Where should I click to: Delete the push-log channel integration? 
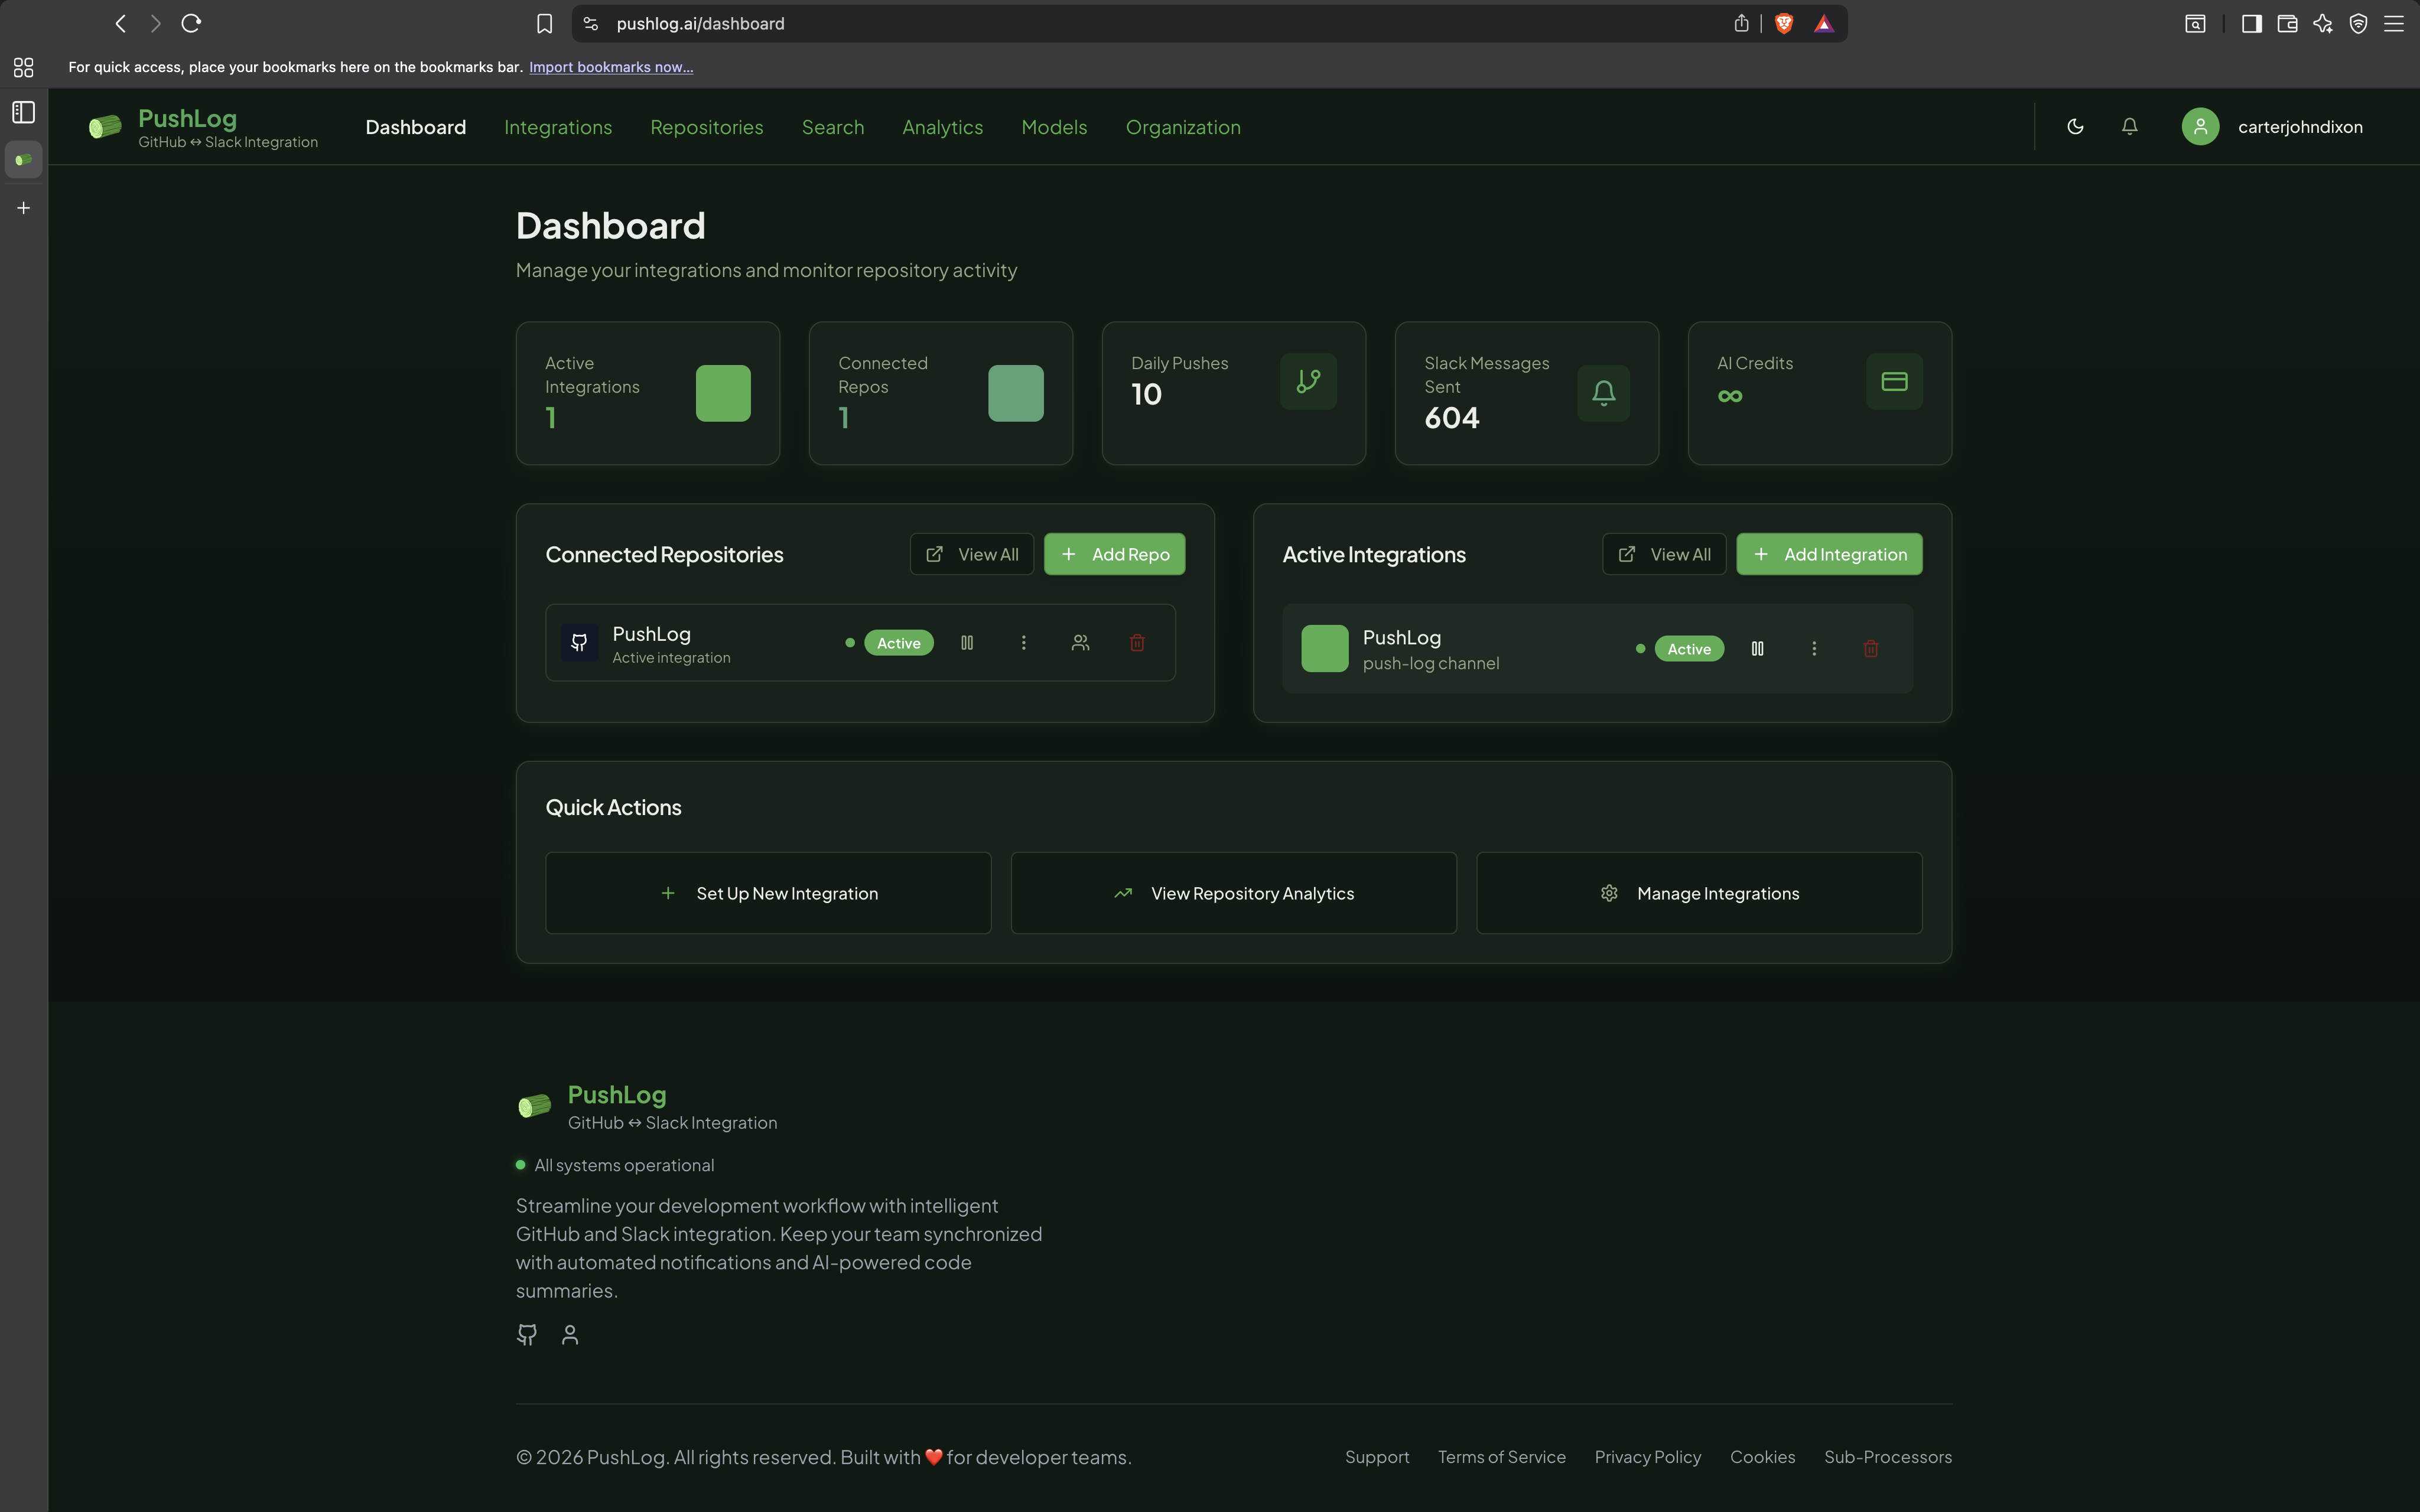click(x=1871, y=649)
